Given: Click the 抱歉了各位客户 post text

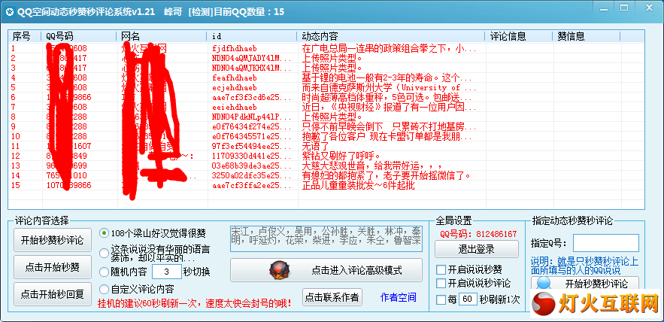Looking at the screenshot, I should [387, 136].
